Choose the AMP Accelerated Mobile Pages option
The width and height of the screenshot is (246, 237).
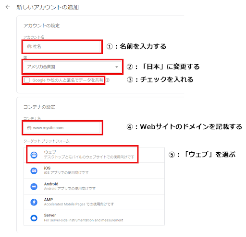[x=94, y=202]
